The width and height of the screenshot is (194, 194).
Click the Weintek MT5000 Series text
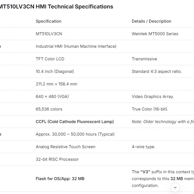[155, 34]
